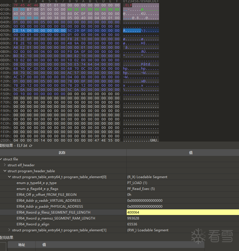Collapse program_table_element[0] entry
The image size is (239, 251).
[x=10, y=177]
